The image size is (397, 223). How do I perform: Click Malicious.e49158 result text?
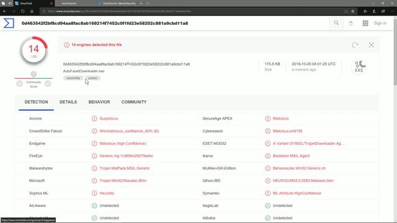287,131
